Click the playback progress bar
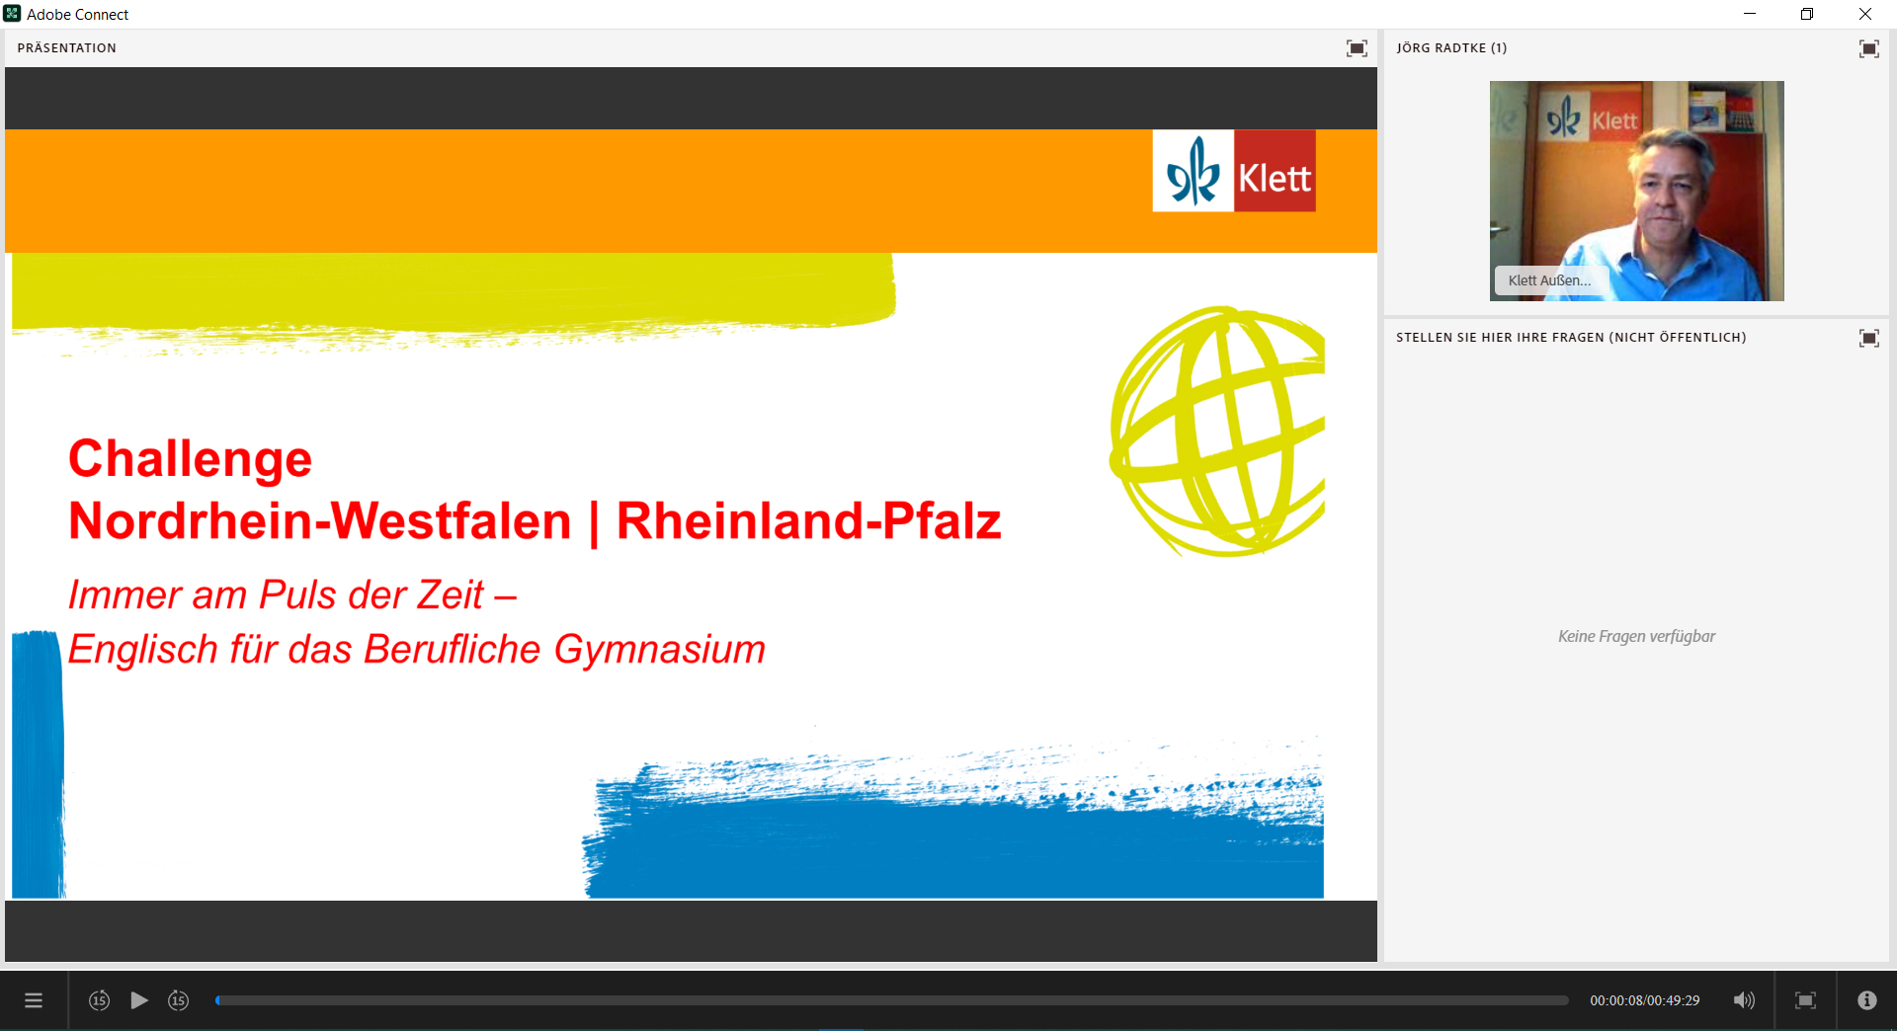Image resolution: width=1897 pixels, height=1031 pixels. [891, 1000]
